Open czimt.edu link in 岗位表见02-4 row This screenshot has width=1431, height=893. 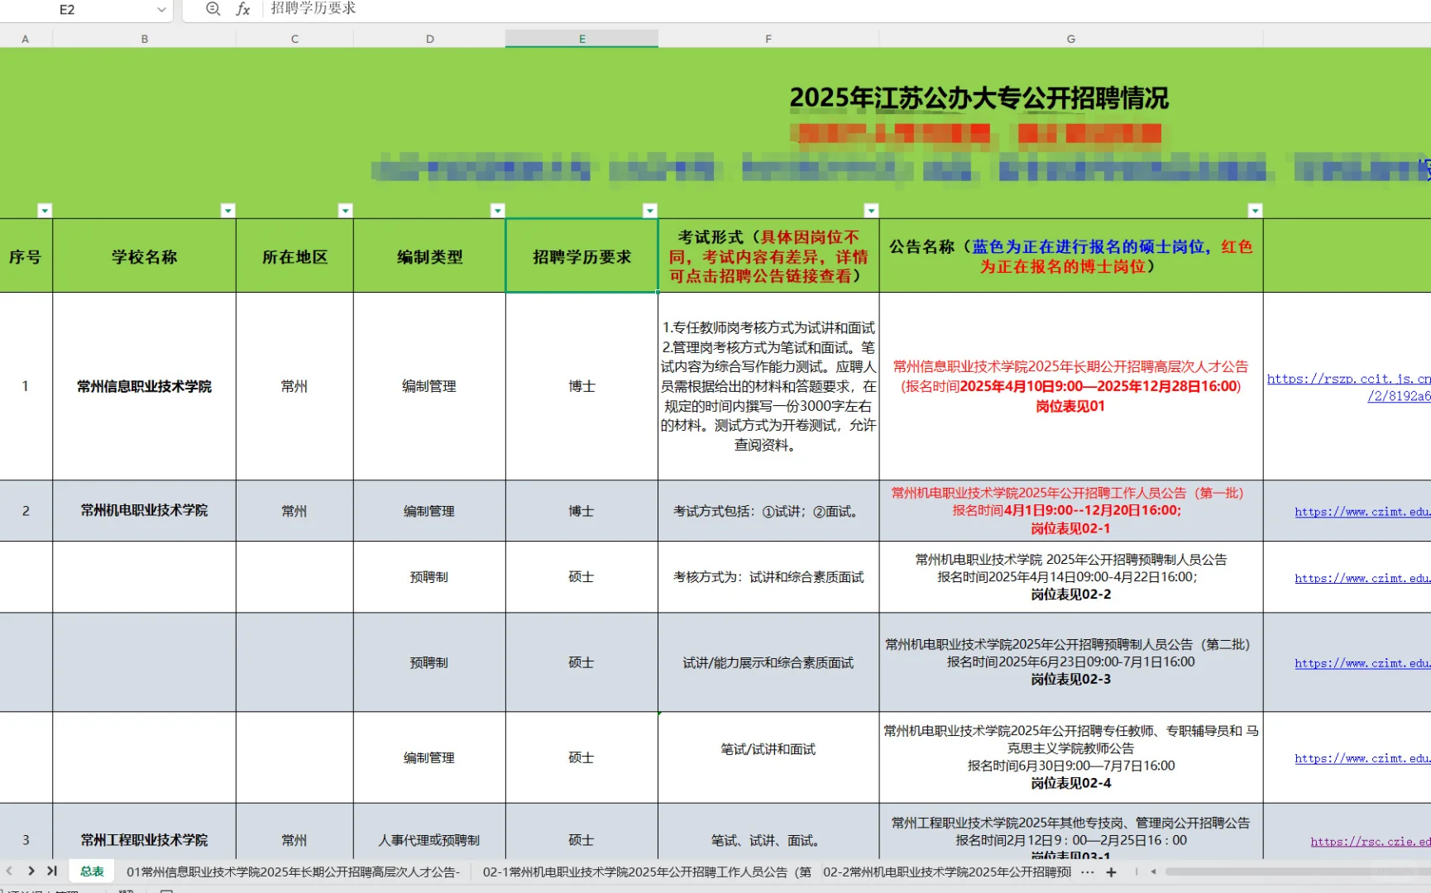1362,758
